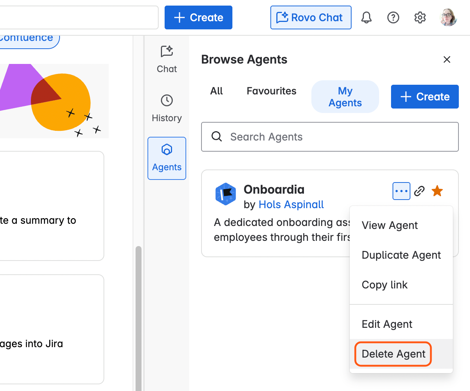Viewport: 470px width, 391px height.
Task: Open the settings gear
Action: click(420, 17)
